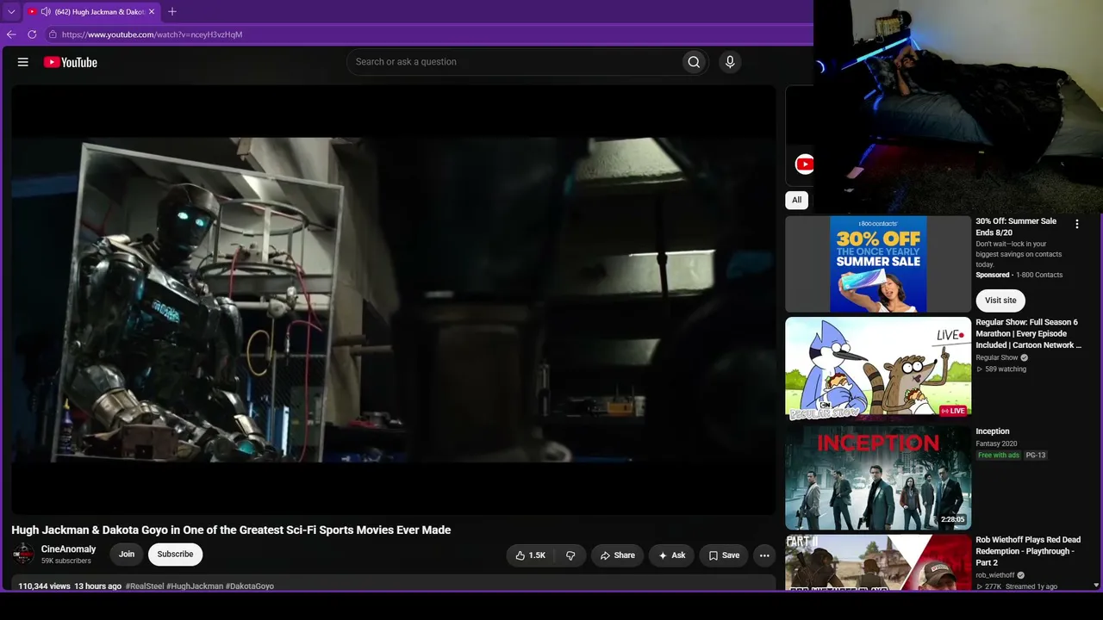1103x620 pixels.
Task: Ask about this video
Action: click(671, 555)
